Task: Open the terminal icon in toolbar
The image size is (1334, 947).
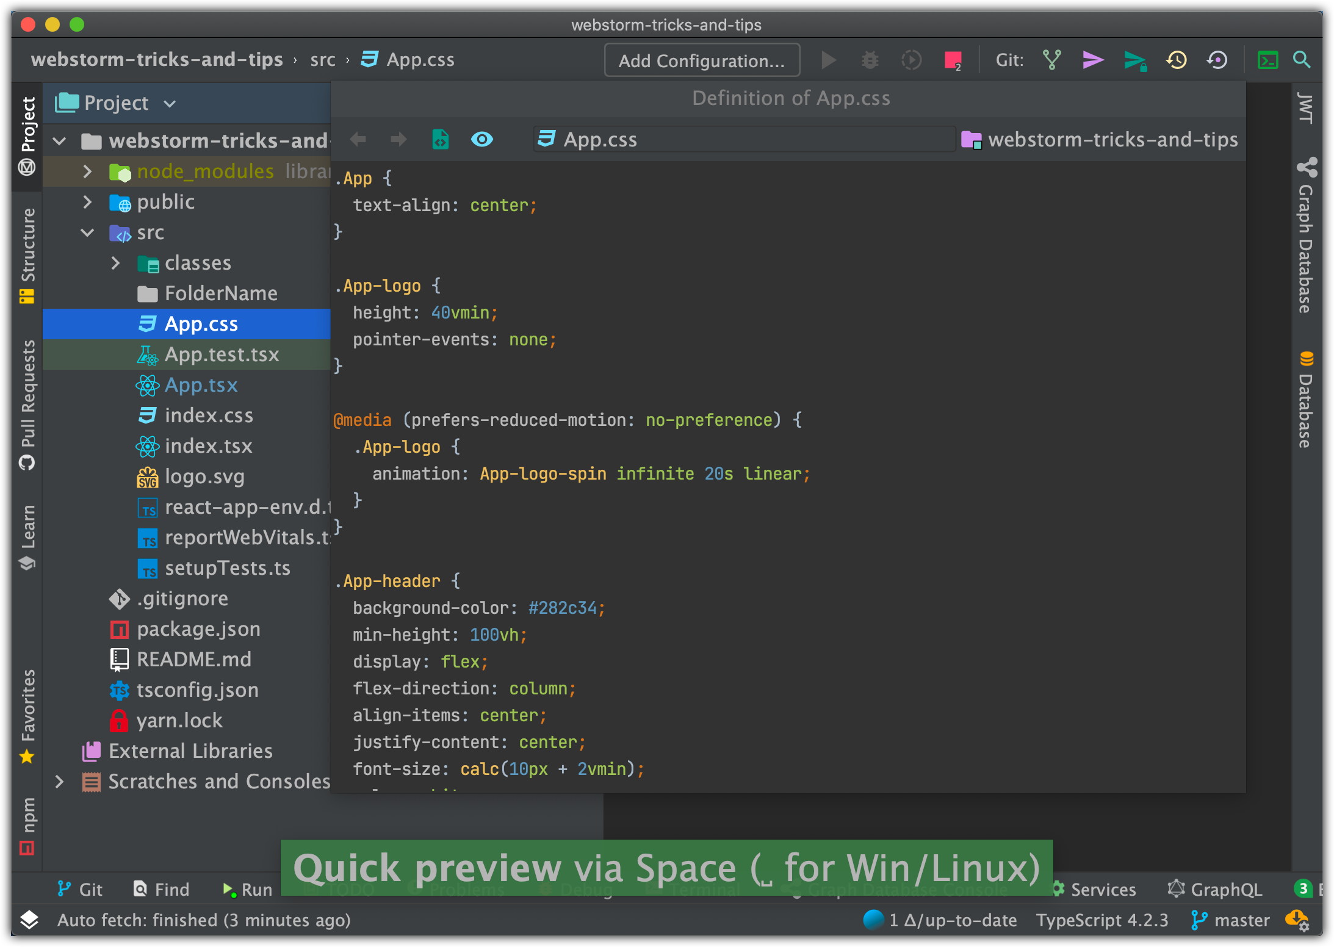Action: tap(1267, 60)
